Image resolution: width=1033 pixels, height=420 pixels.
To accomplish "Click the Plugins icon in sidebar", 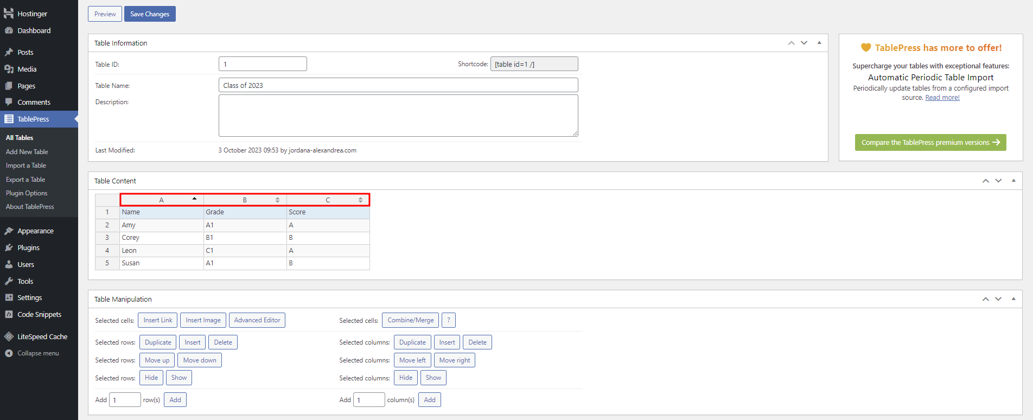I will pyautogui.click(x=9, y=247).
